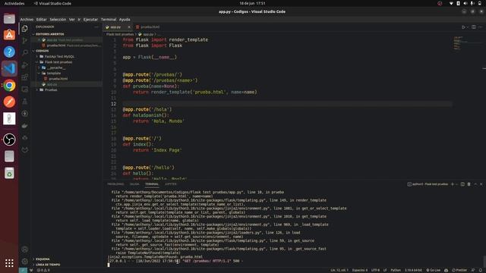Screen dimensions: 486x273
Task: Click the Run Python File play icon
Action: (x=463, y=27)
